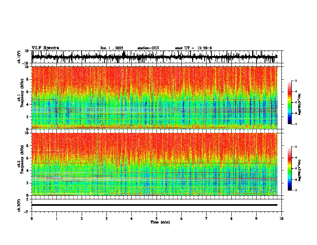Click time axis tick label '0'
Screen dimensions: 317x245
click(32, 219)
